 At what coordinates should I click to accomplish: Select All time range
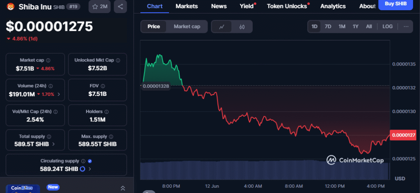click(369, 27)
